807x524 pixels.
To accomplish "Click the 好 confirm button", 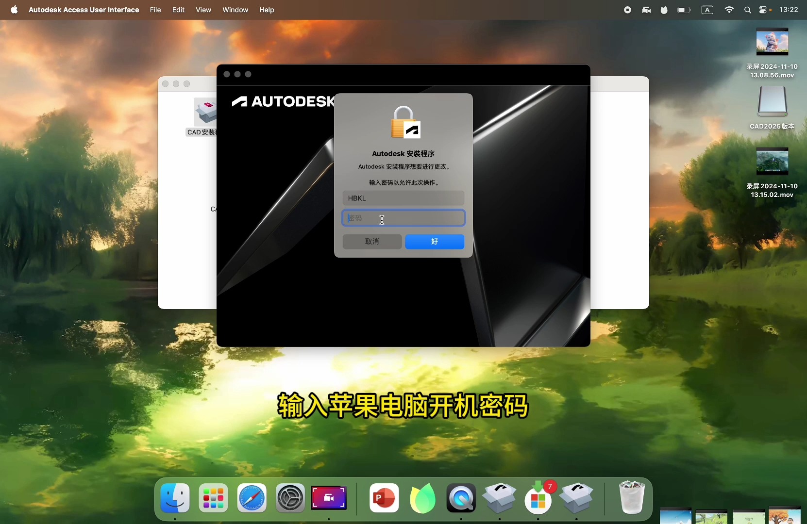I will (x=435, y=242).
